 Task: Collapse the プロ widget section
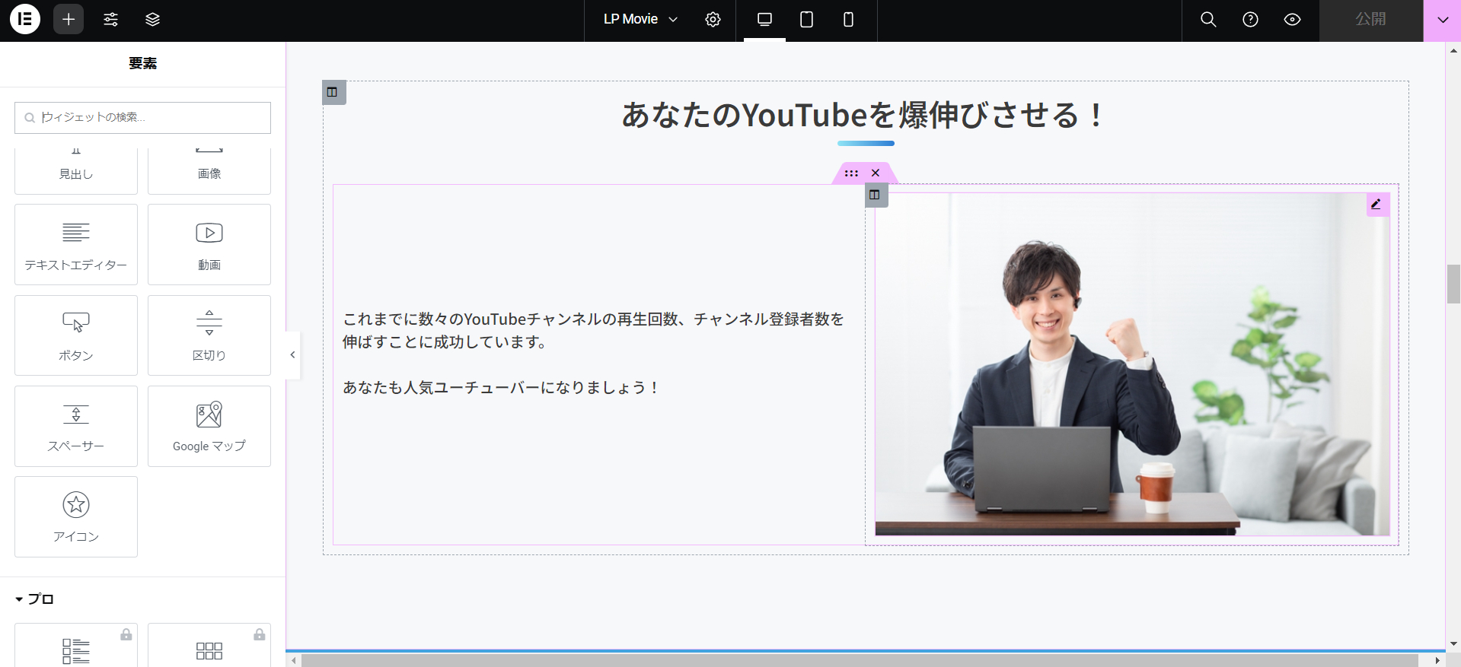(34, 599)
